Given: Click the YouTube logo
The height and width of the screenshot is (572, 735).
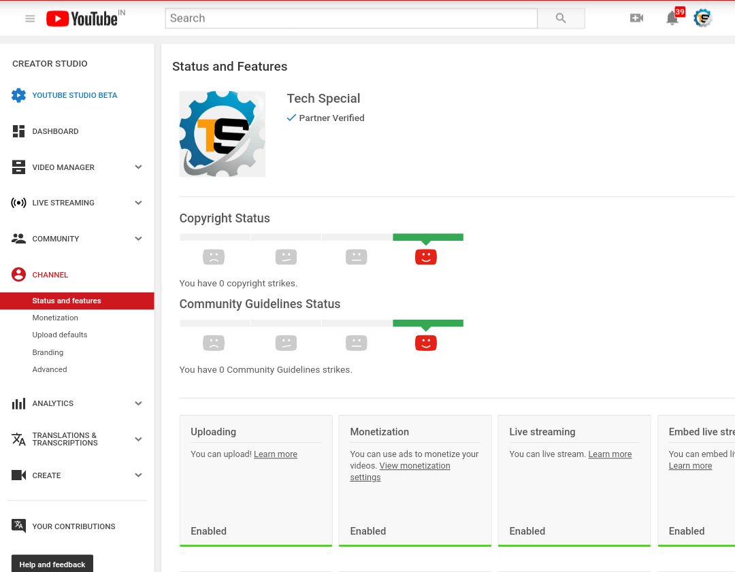Looking at the screenshot, I should tap(82, 19).
